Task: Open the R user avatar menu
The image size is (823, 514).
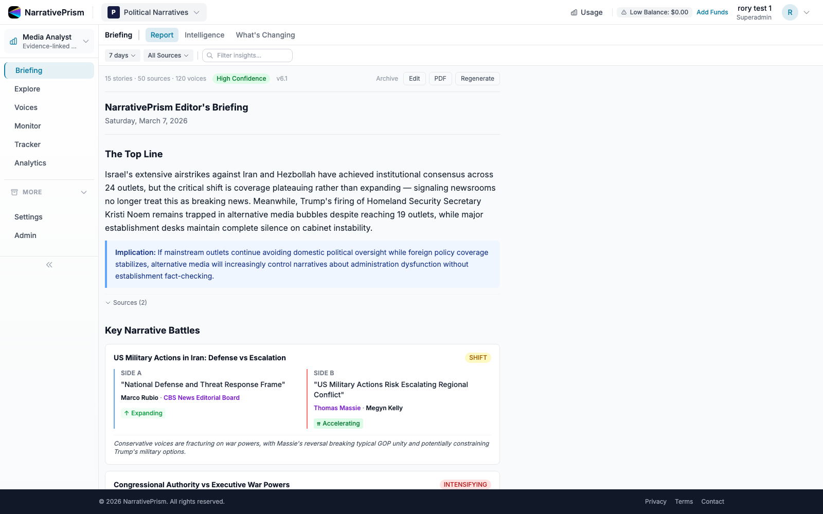Action: 790,12
